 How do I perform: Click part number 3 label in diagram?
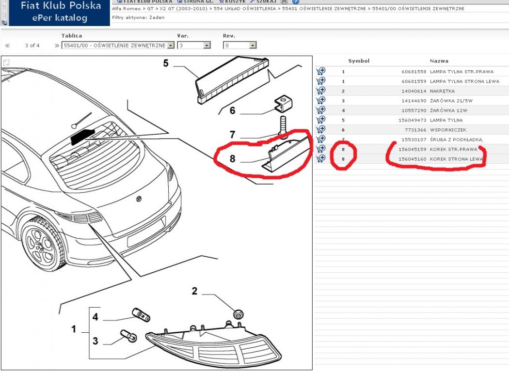[95, 341]
